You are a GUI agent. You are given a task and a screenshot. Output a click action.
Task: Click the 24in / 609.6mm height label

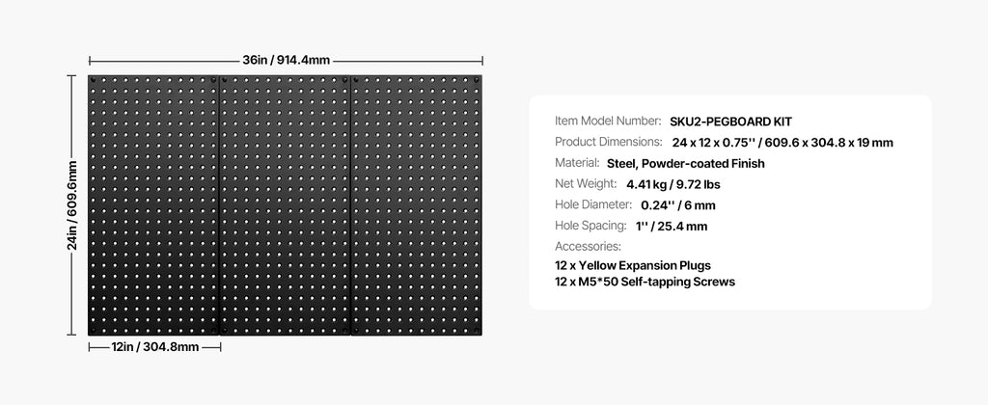point(72,205)
